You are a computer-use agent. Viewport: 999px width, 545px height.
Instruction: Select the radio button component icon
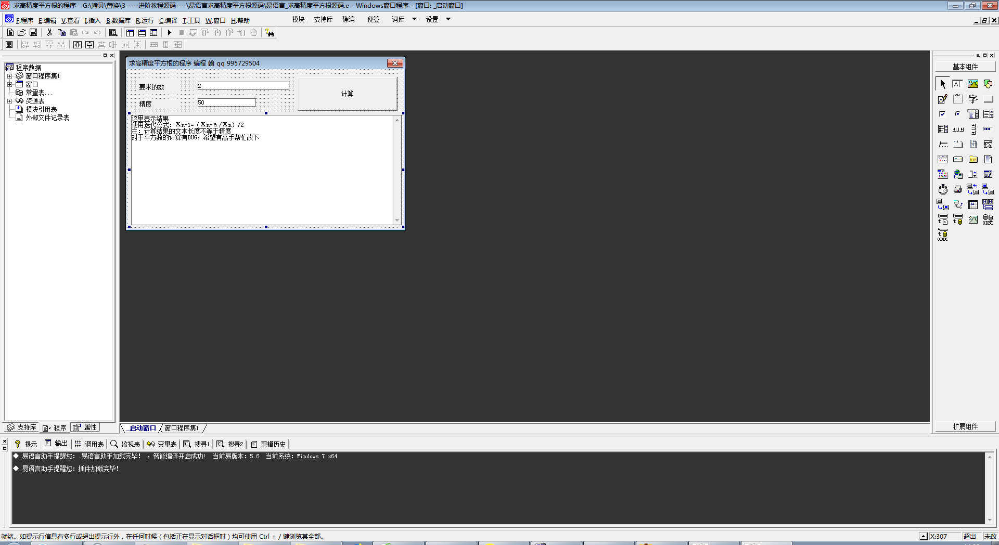(957, 114)
